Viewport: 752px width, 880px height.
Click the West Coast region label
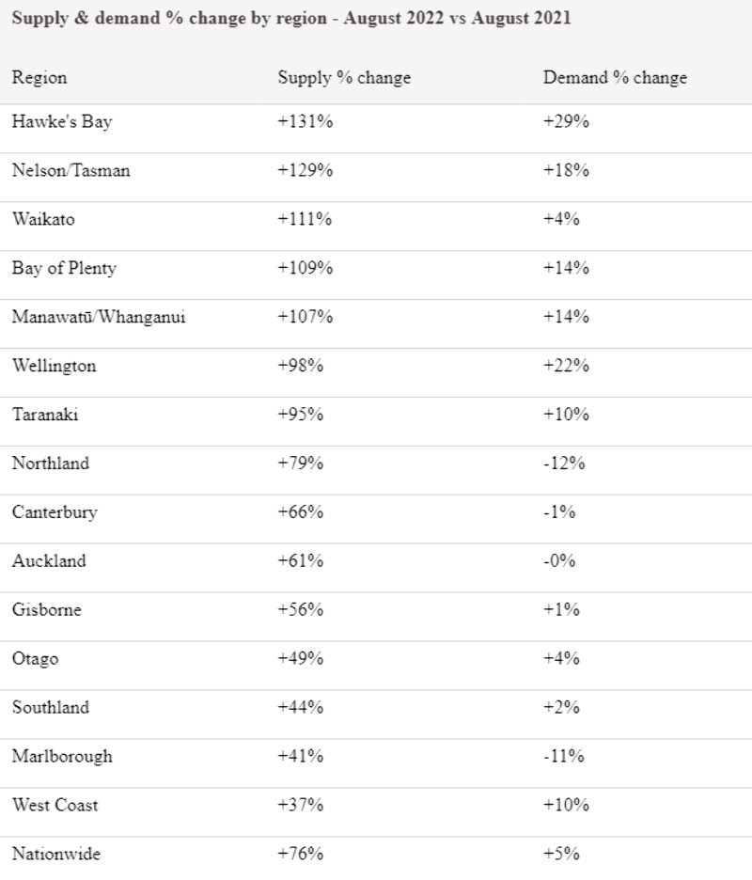point(55,806)
